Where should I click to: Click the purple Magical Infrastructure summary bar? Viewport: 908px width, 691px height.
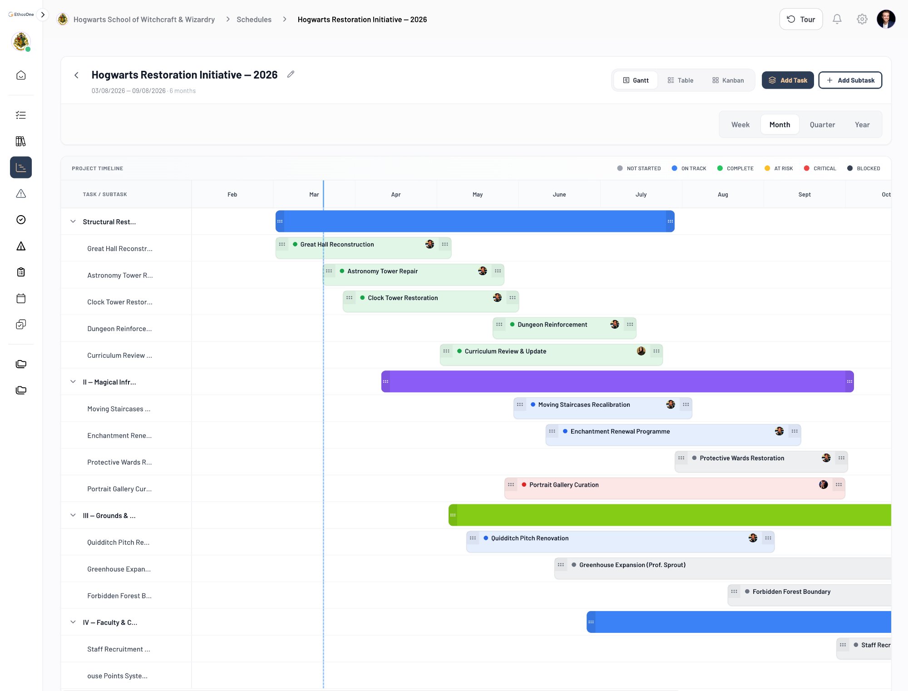tap(617, 381)
